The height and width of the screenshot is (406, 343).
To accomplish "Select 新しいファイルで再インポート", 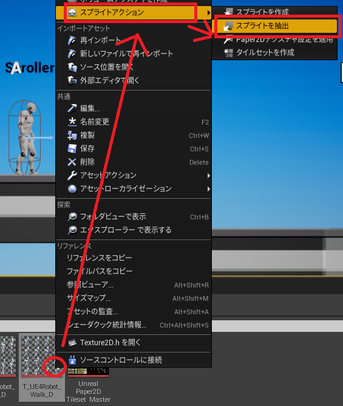I will (134, 53).
